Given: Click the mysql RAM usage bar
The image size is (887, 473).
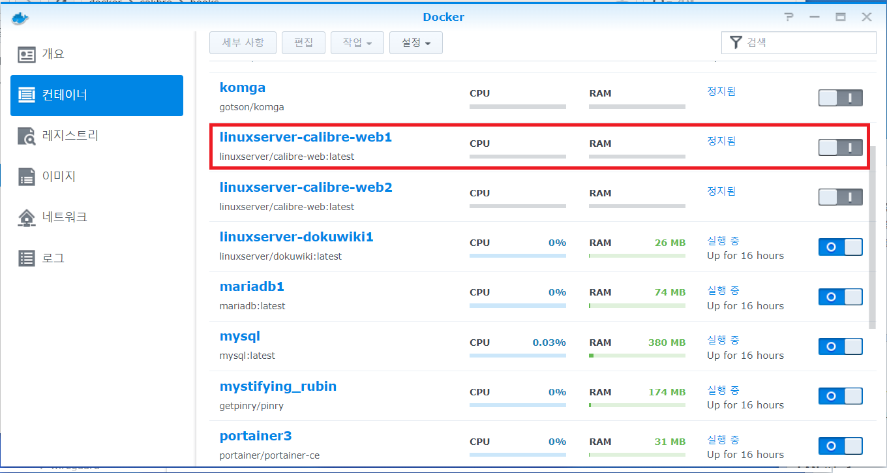Looking at the screenshot, I should [637, 356].
